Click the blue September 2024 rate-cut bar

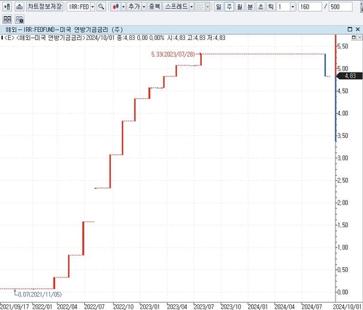325,65
